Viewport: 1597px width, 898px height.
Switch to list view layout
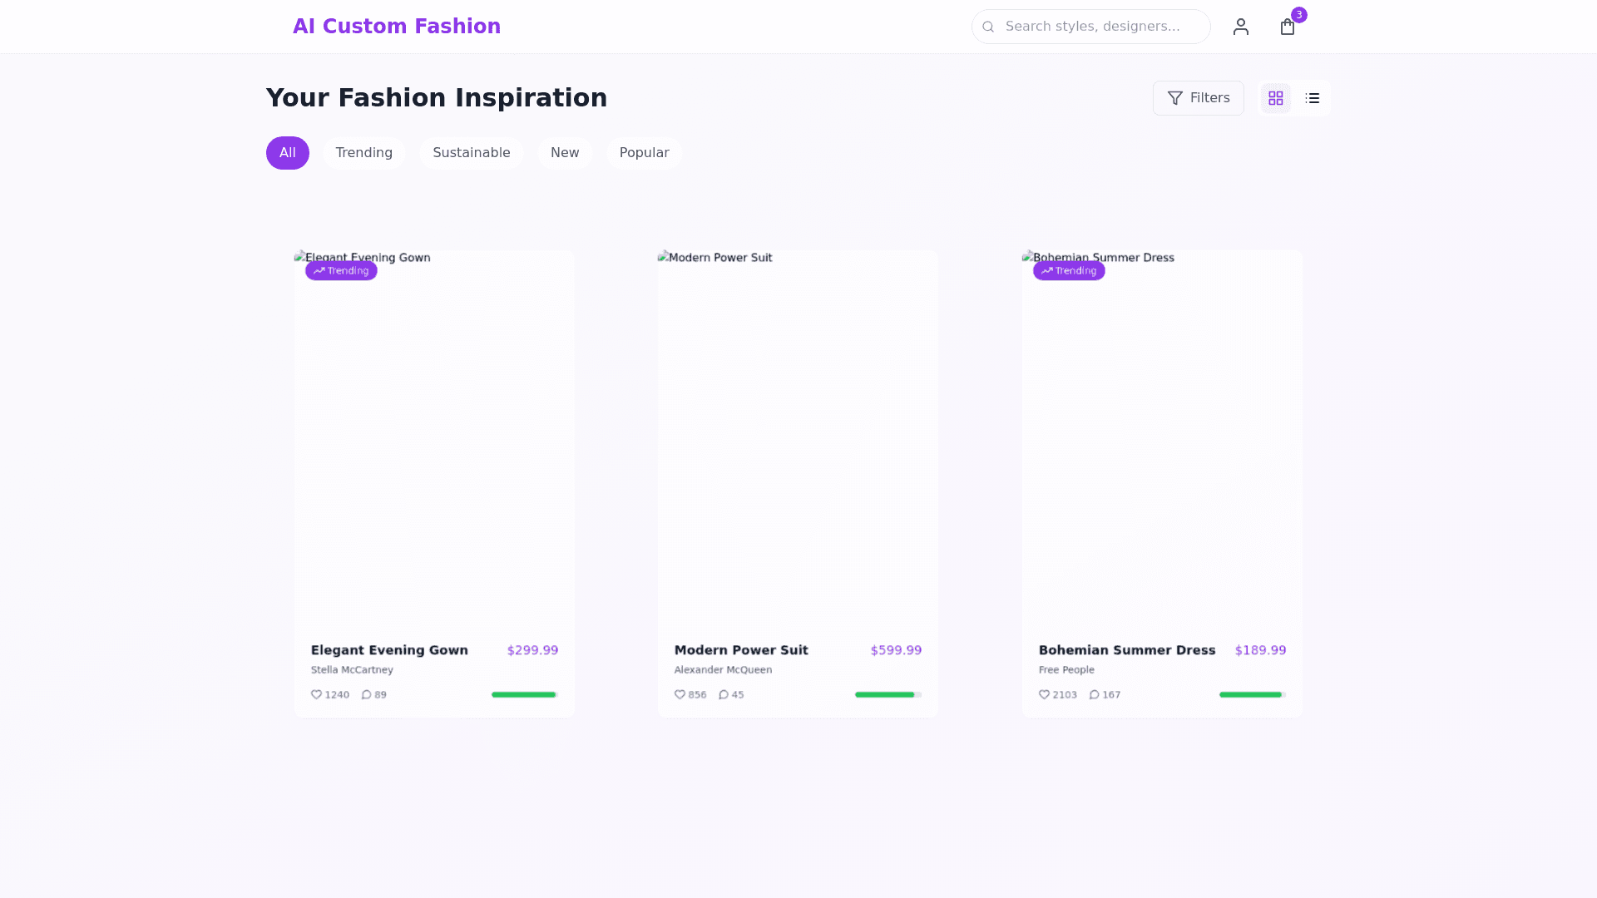(1312, 98)
